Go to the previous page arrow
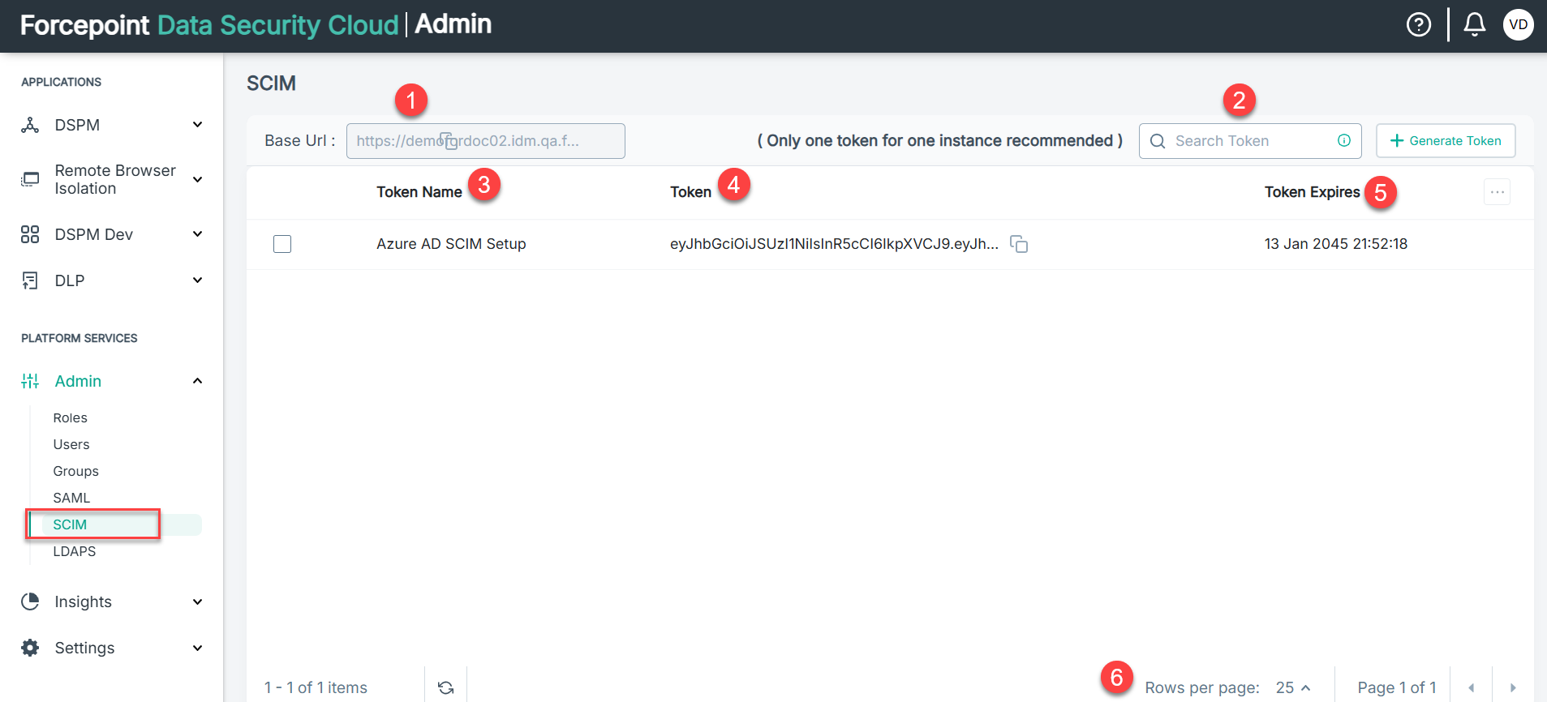The width and height of the screenshot is (1547, 702). point(1471,687)
